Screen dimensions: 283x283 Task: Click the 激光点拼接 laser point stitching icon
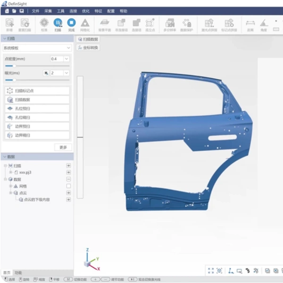click(209, 23)
